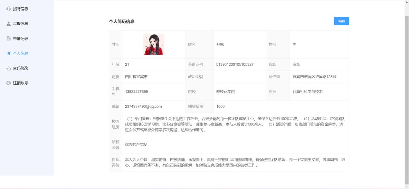Image resolution: width=409 pixels, height=189 pixels.
Task: Click the 居住地 label cell
Action: click(278, 77)
